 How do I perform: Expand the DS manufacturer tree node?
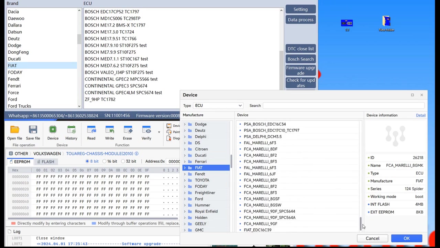(x=185, y=143)
